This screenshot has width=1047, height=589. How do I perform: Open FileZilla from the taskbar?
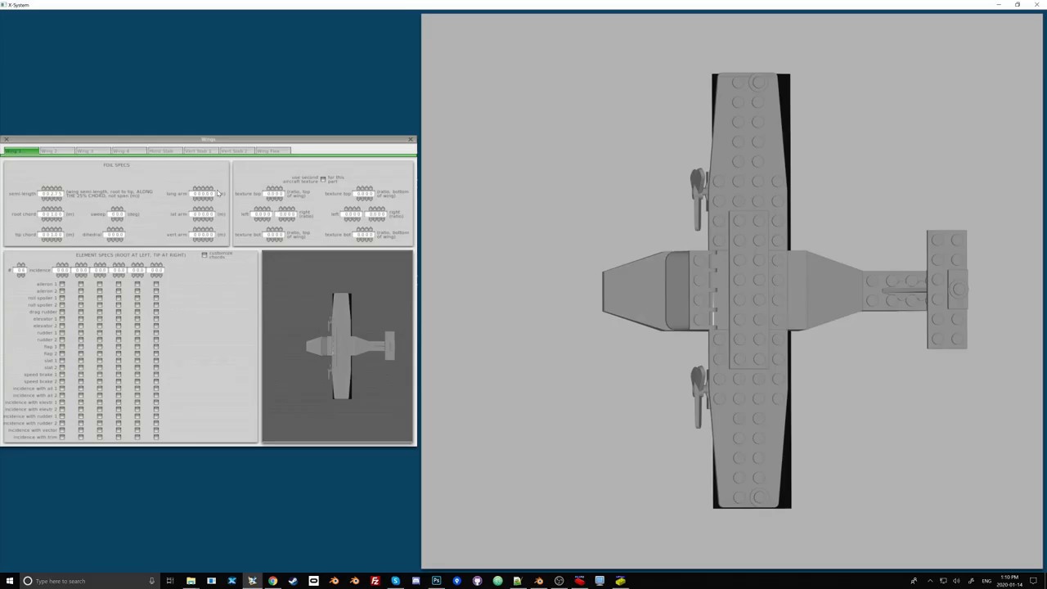click(375, 581)
